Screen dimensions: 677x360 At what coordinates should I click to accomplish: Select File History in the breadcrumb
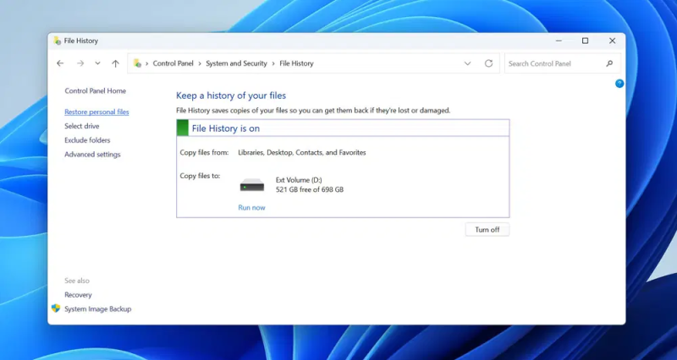click(x=296, y=63)
